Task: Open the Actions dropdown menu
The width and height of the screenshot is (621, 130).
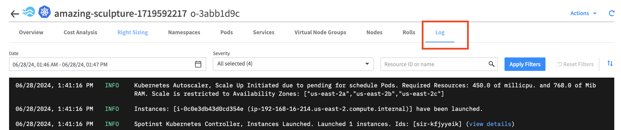Action: (583, 13)
